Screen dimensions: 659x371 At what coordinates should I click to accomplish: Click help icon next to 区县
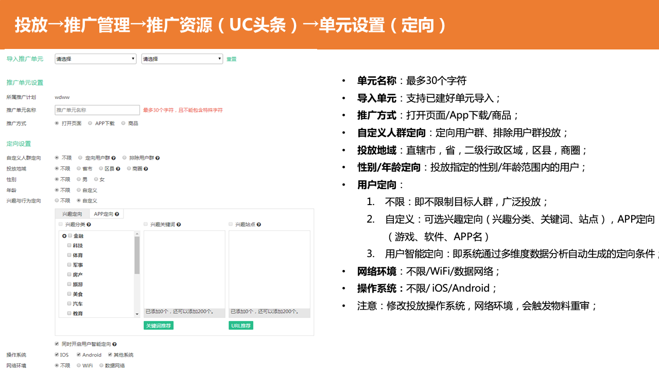click(118, 168)
